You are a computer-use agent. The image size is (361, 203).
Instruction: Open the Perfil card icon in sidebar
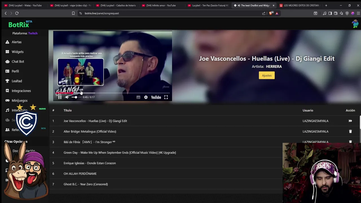tap(7, 71)
